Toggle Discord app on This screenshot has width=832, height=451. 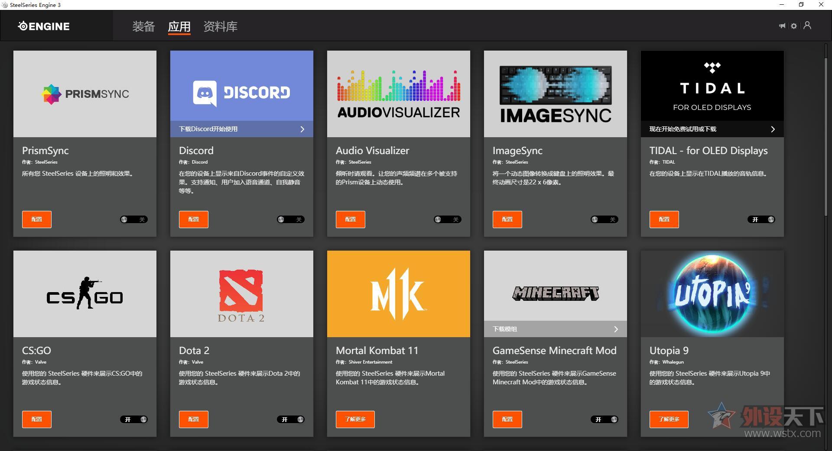291,219
